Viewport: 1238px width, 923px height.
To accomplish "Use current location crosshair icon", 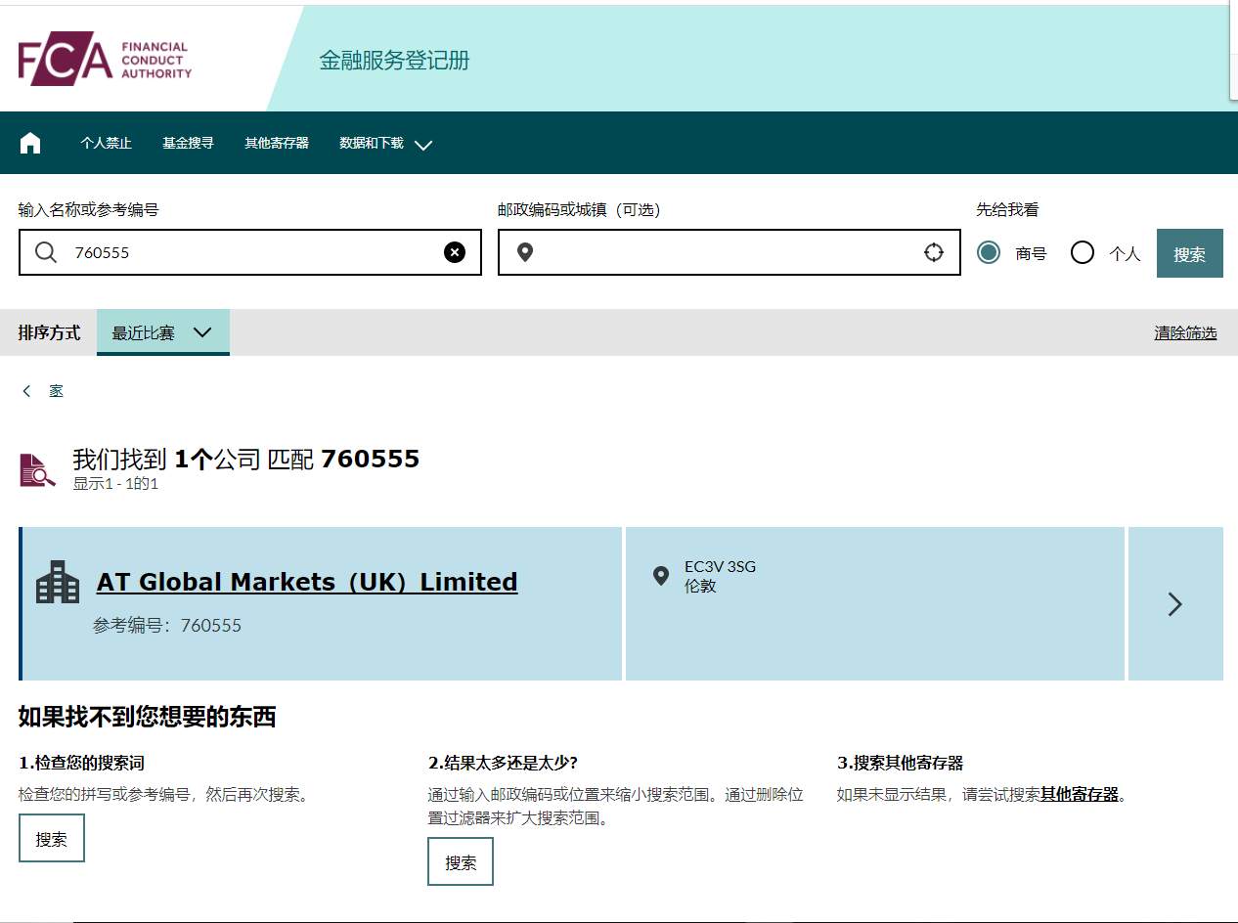I will [934, 252].
